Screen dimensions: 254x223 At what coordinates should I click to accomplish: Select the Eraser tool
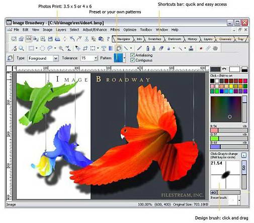click(161, 48)
